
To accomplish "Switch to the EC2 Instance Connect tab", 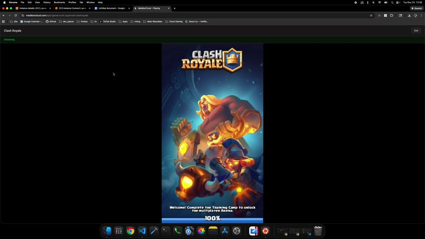I will tap(71, 8).
